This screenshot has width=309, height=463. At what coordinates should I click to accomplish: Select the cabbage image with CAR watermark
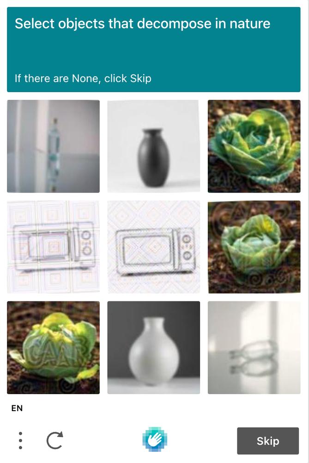53,348
